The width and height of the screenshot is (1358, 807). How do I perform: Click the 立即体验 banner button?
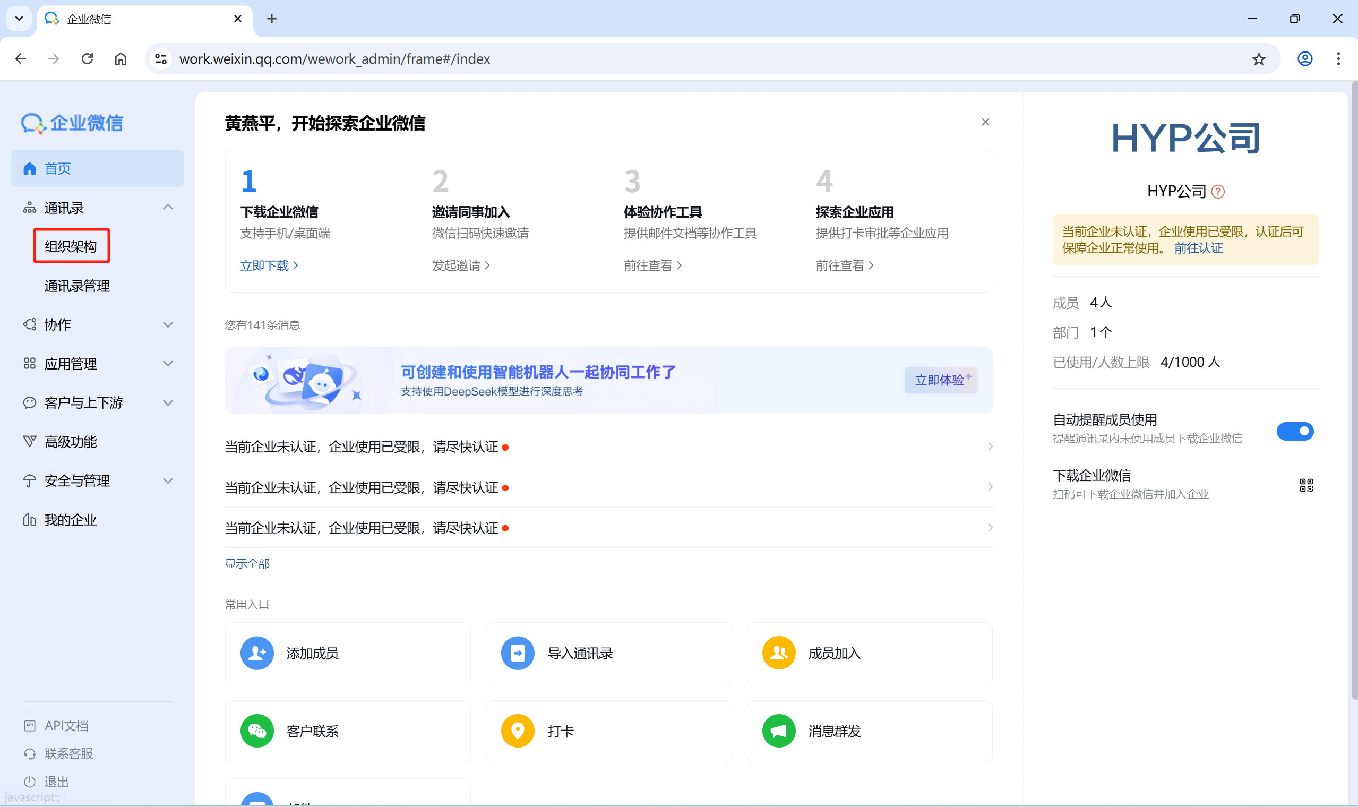click(941, 380)
